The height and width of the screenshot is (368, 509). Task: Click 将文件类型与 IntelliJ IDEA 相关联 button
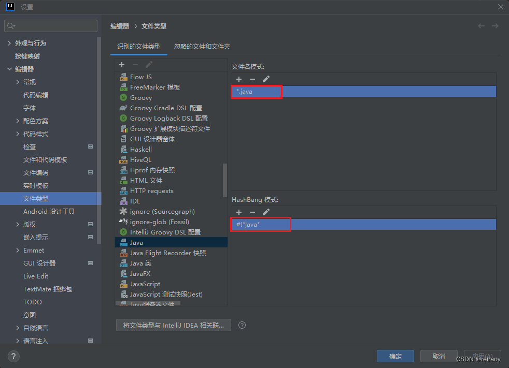173,325
